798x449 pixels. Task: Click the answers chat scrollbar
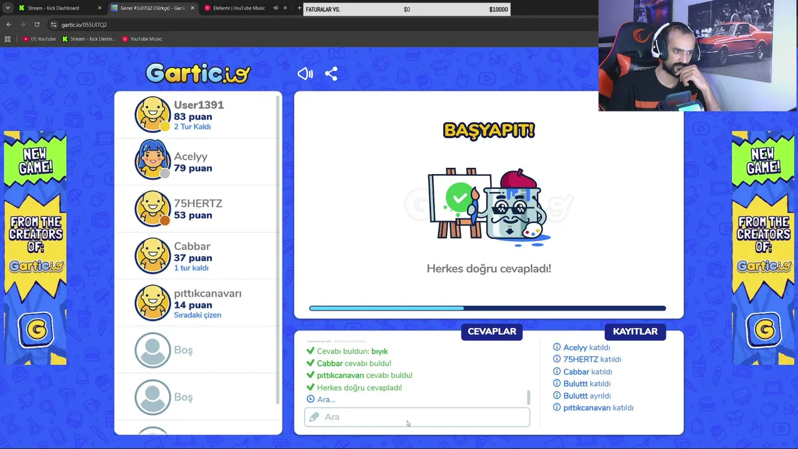tap(529, 397)
